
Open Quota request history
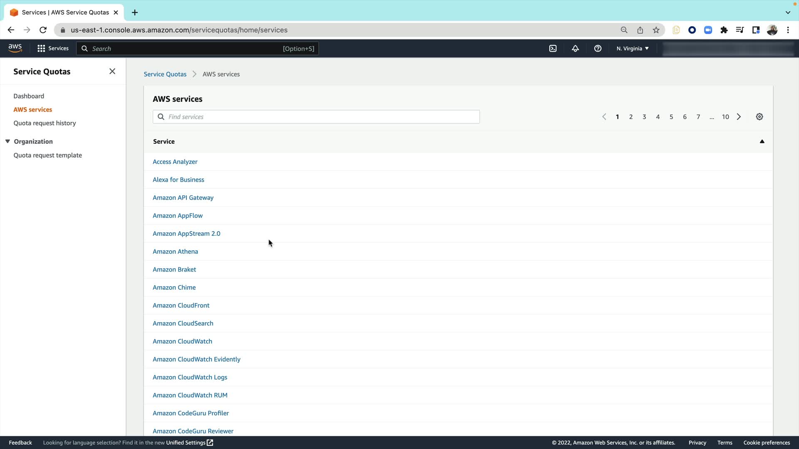(x=45, y=123)
